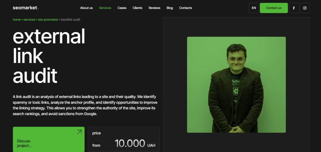Click the home breadcrumb link
The width and height of the screenshot is (321, 152).
pyautogui.click(x=17, y=20)
